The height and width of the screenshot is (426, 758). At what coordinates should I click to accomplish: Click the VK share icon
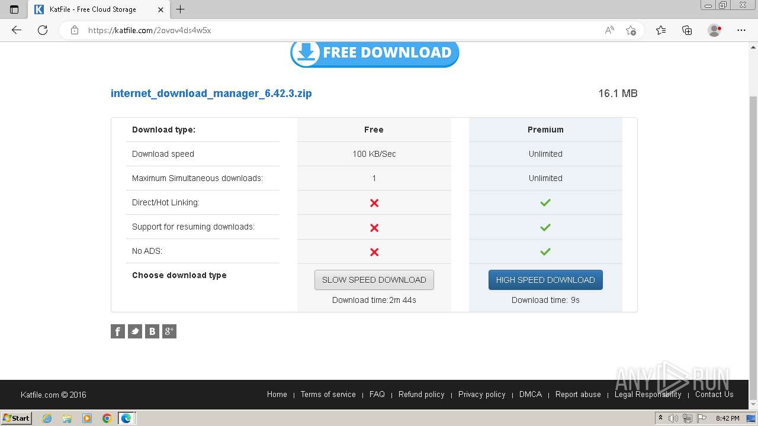152,331
